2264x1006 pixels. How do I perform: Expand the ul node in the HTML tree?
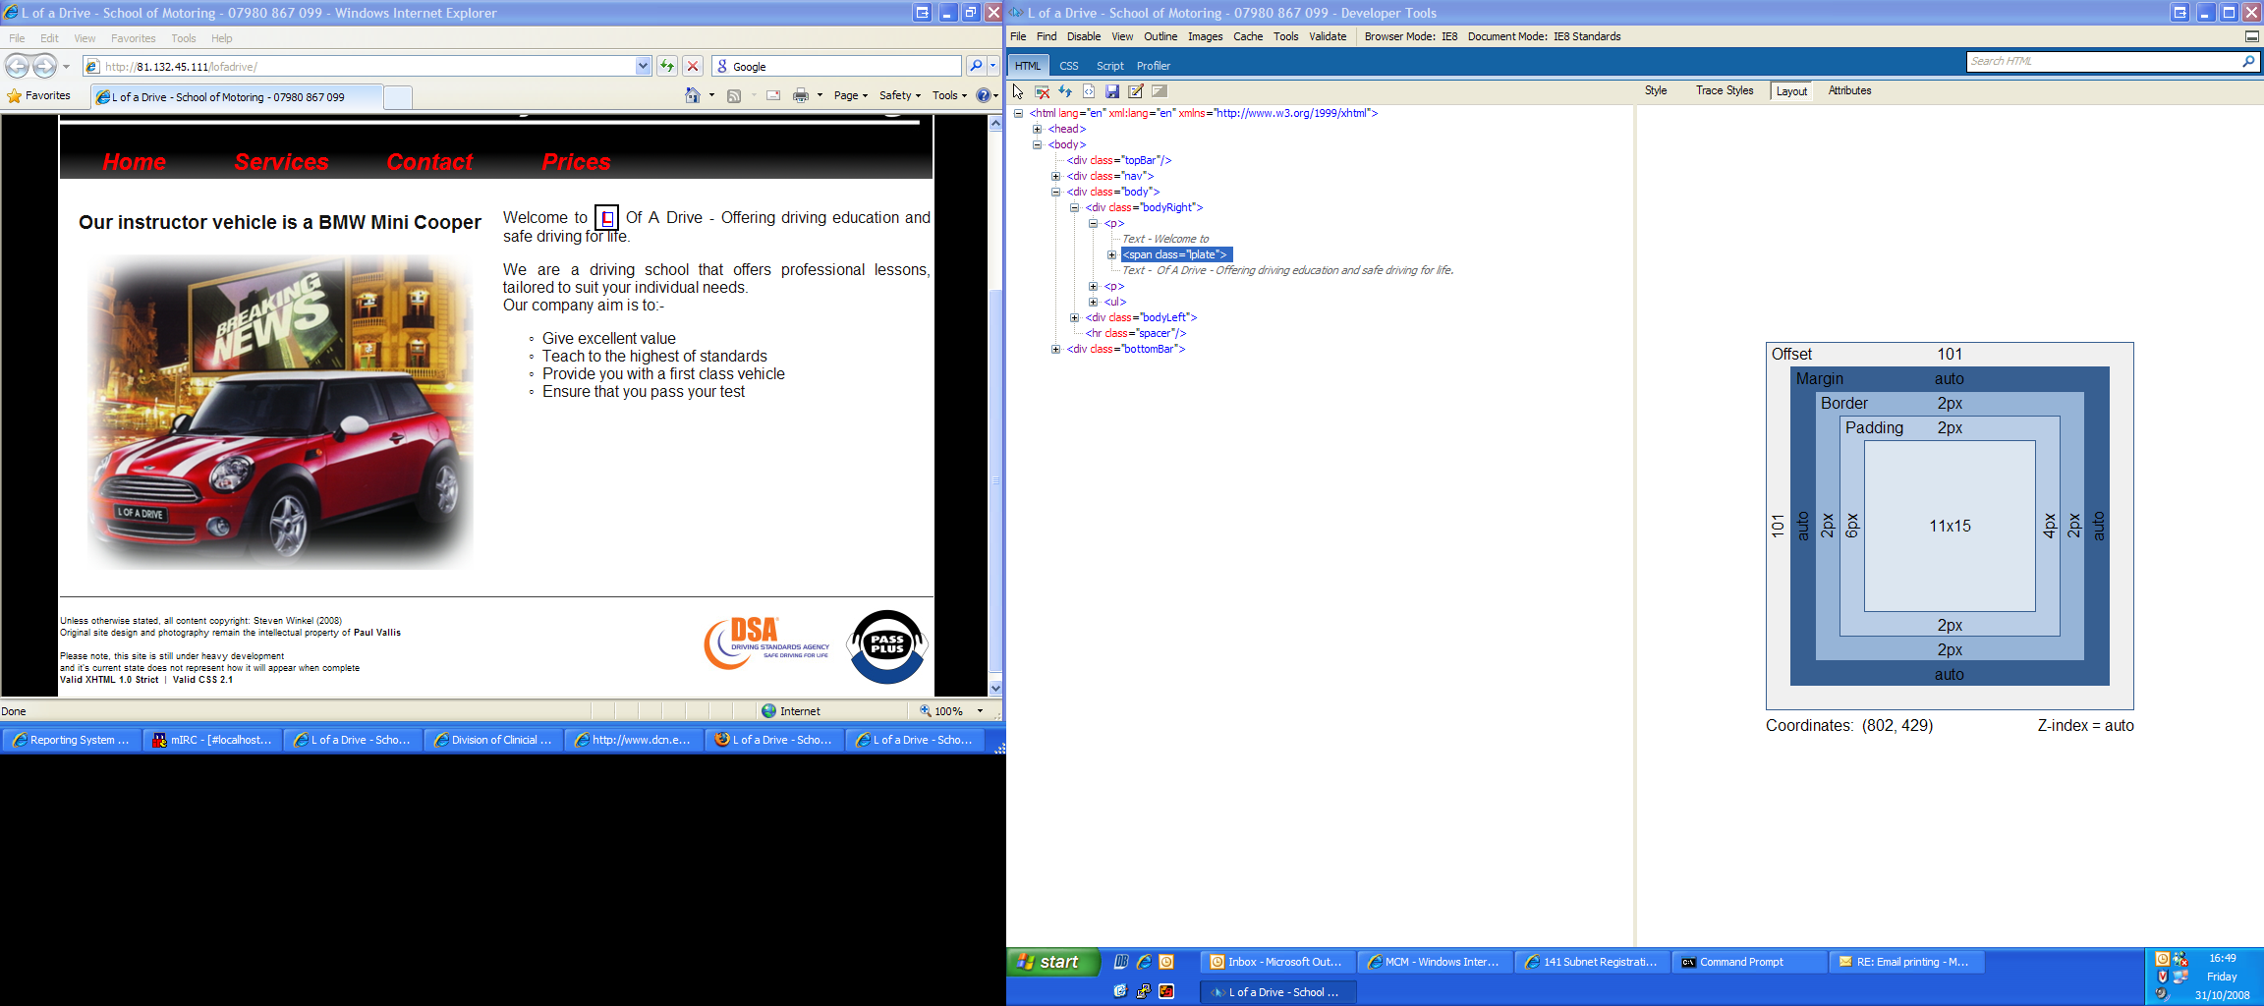tap(1094, 302)
